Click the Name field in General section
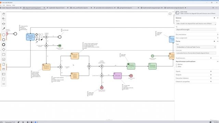This screenshot has height=123, width=219. [x=196, y=24]
